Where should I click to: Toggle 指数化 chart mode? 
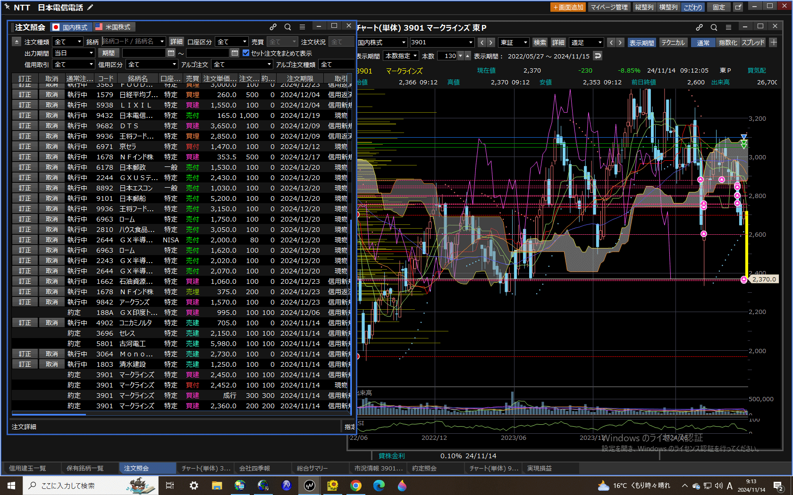[x=728, y=42]
